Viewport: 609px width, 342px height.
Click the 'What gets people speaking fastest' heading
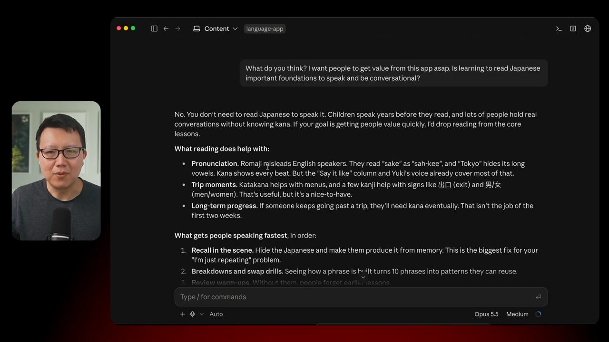(x=231, y=235)
